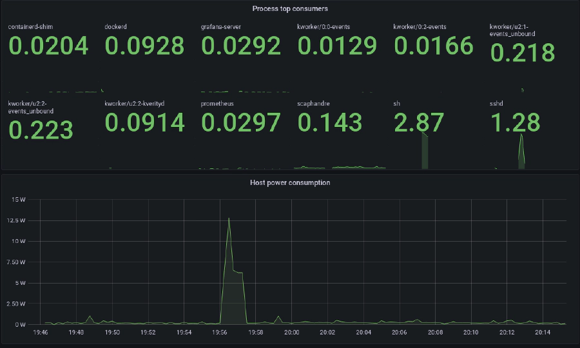The image size is (580, 348).
Task: Select the kworker/u2:1-events_unbound value 0.218
Action: 522,53
